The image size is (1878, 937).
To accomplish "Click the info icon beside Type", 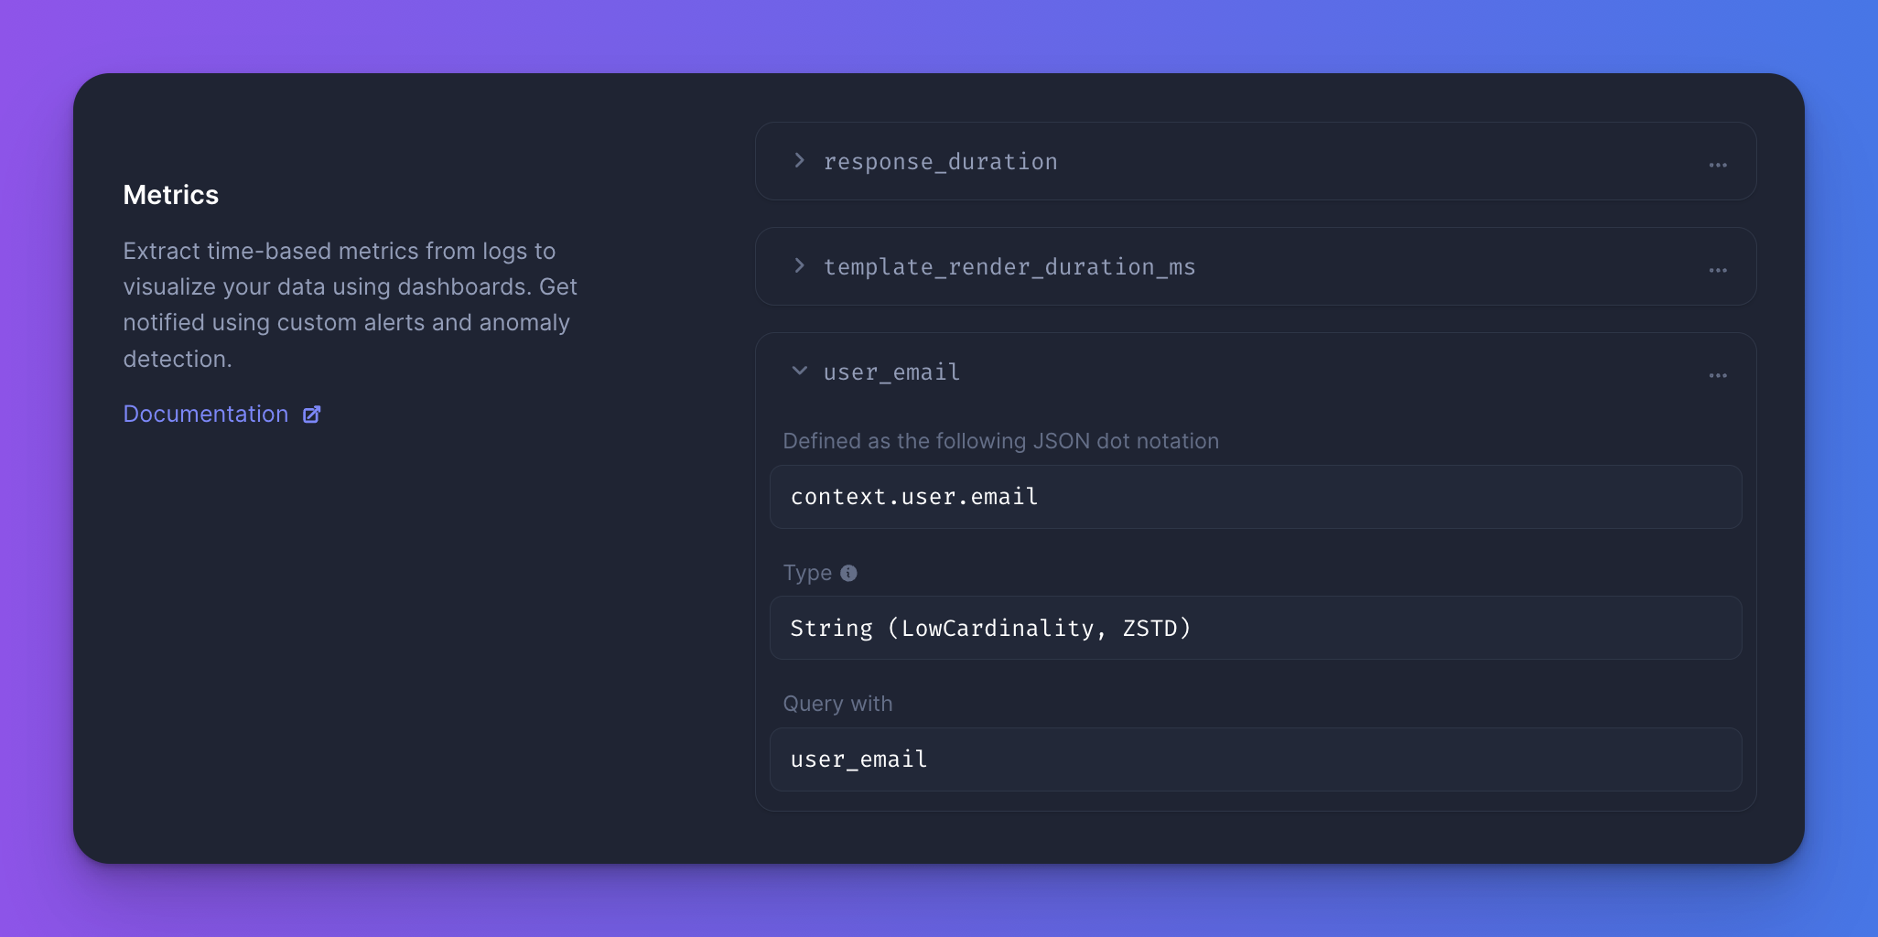I will [848, 573].
